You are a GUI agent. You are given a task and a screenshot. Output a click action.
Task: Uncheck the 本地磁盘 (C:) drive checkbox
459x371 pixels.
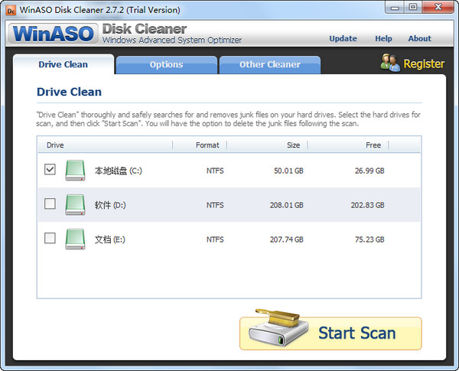[x=50, y=169]
